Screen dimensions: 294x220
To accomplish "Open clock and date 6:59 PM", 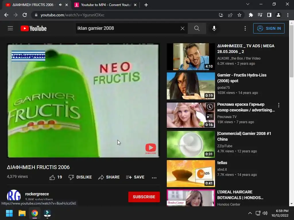I will tap(280, 213).
